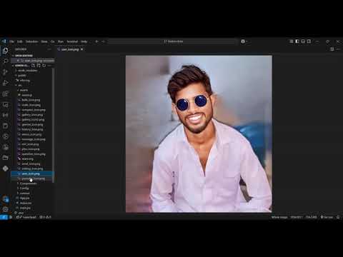Expand the context folder
This screenshot has height=257, width=343.
click(x=32, y=193)
